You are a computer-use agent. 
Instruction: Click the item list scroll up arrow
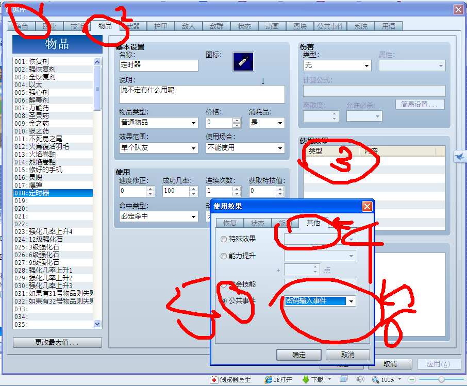pos(97,62)
